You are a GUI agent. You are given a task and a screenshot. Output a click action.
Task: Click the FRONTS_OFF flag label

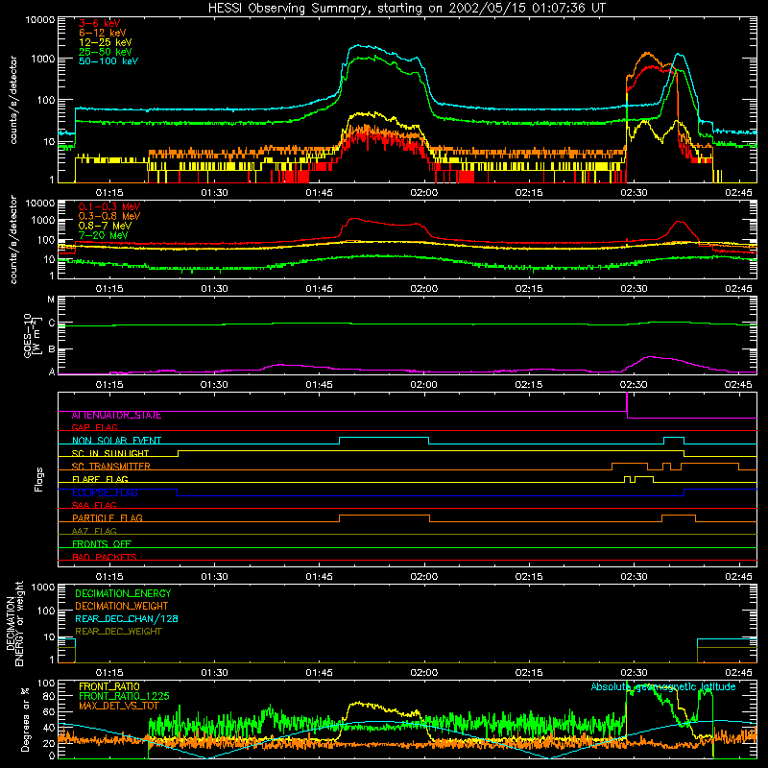102,544
